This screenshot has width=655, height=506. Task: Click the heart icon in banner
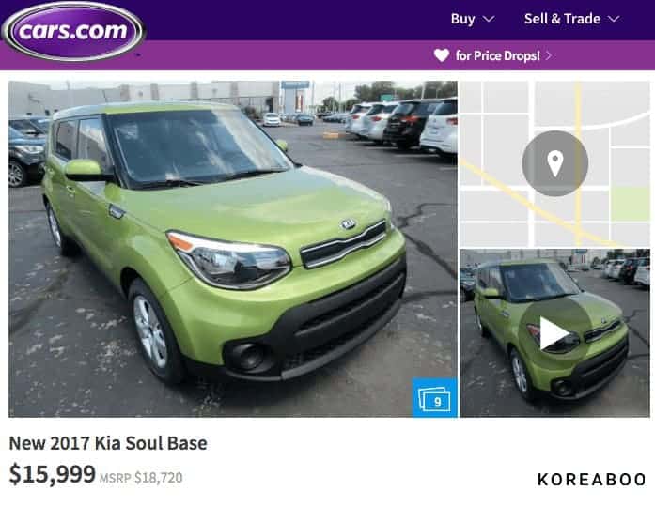pos(442,55)
